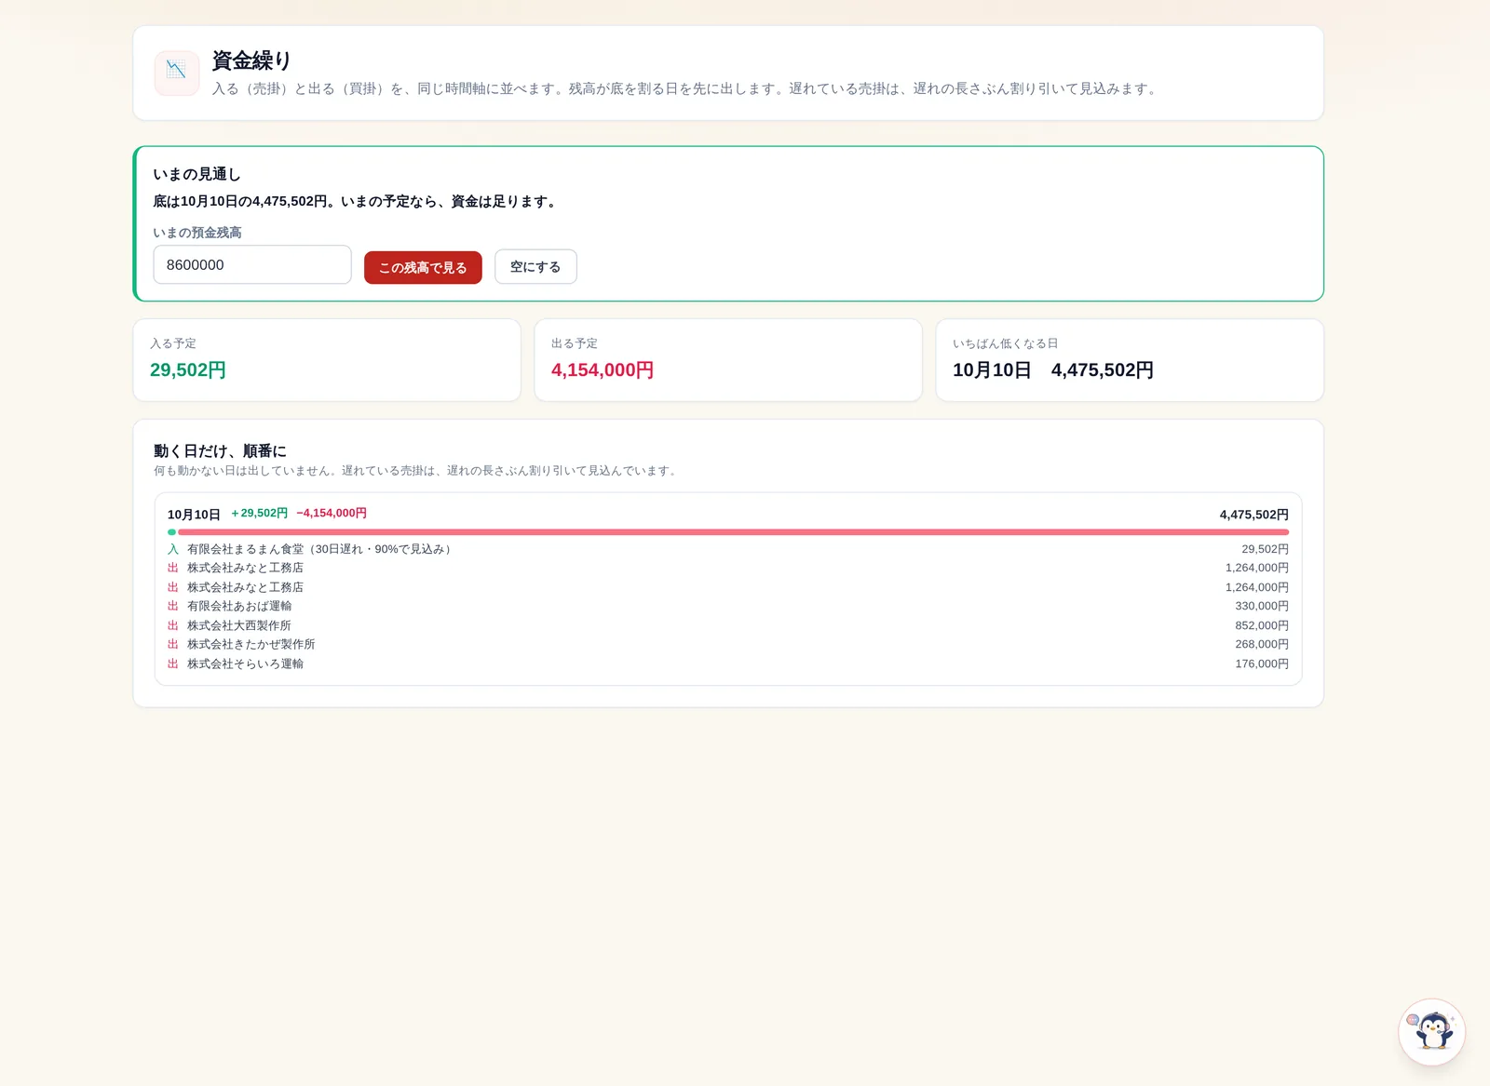Image resolution: width=1490 pixels, height=1086 pixels.
Task: Click the いちばん低くなる日 value 10月10日 4,475,502円
Action: click(1053, 370)
